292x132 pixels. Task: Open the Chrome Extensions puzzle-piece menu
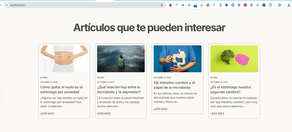pos(270,5)
